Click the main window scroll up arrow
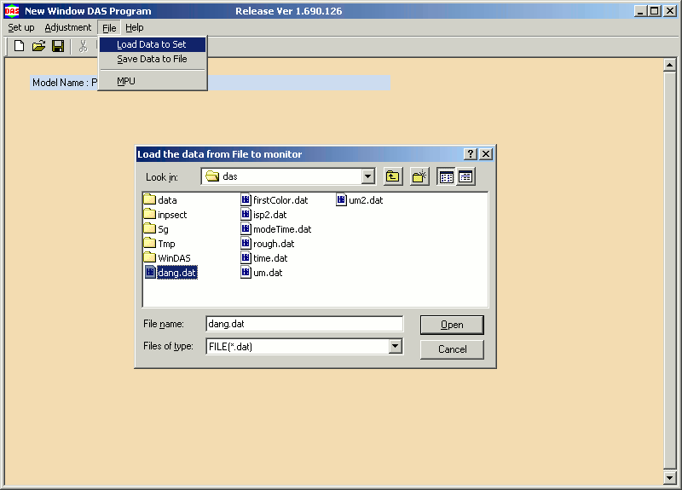The width and height of the screenshot is (682, 490). 669,66
